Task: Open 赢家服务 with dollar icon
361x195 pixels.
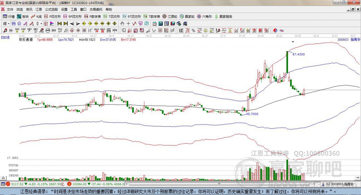Action: tap(223, 17)
